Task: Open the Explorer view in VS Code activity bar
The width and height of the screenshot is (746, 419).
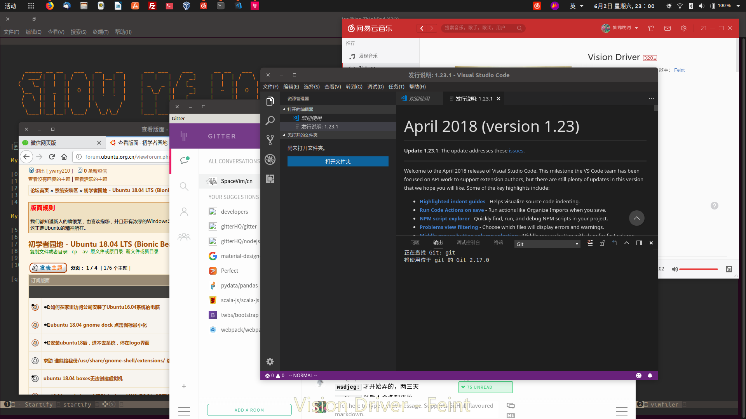Action: [x=270, y=101]
